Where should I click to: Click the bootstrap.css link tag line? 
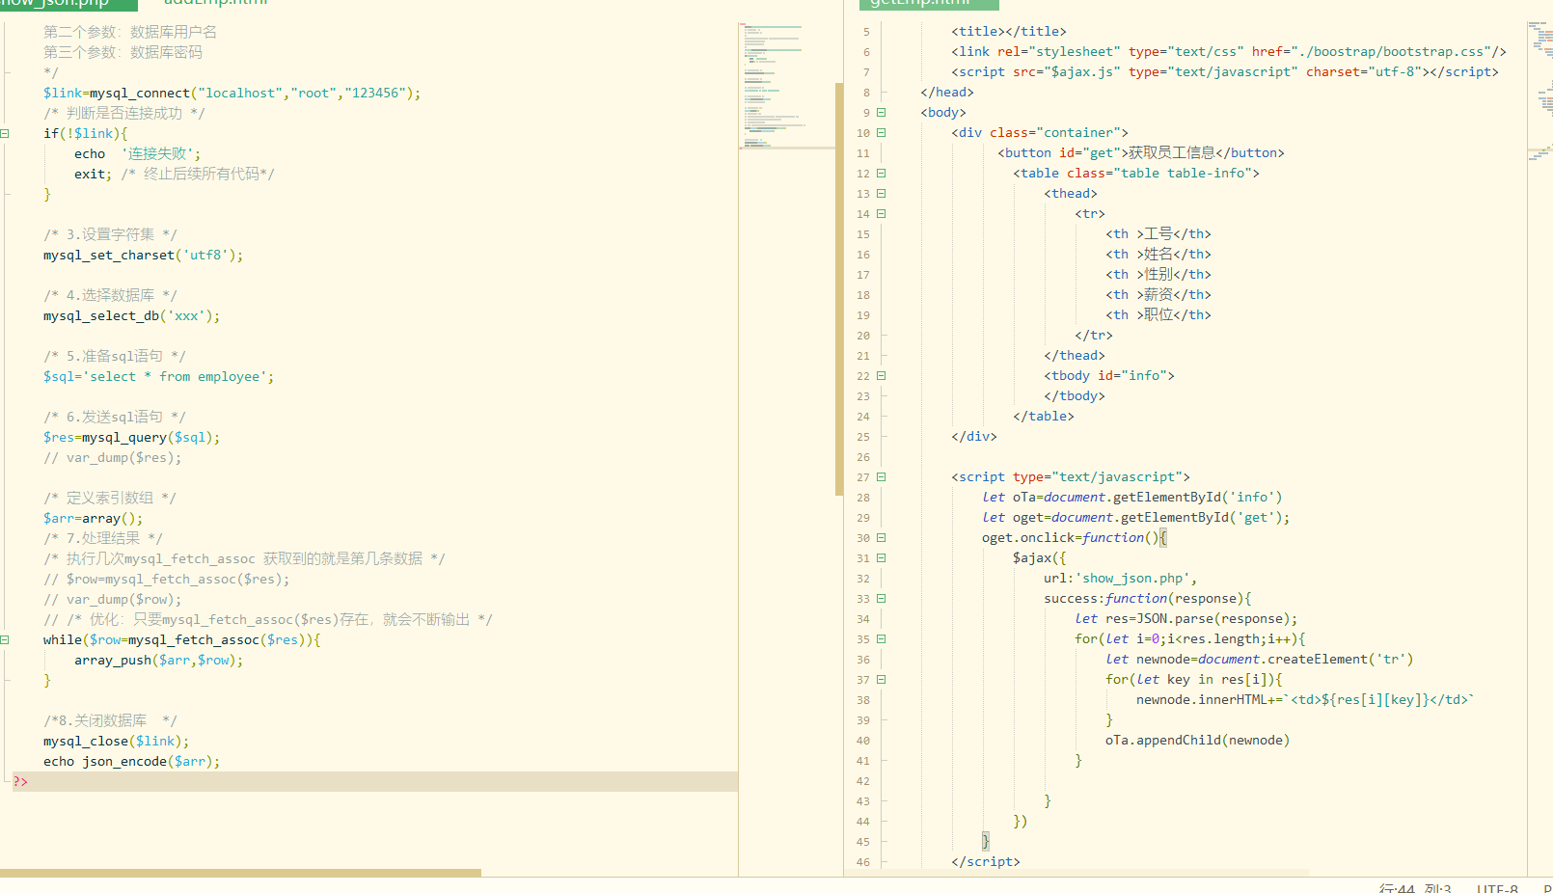pyautogui.click(x=1228, y=52)
